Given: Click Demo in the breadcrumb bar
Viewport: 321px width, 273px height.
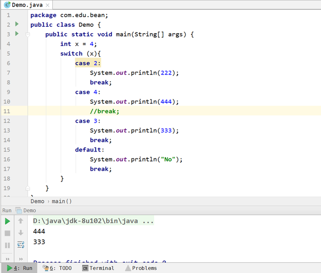Looking at the screenshot, I should tap(37, 201).
